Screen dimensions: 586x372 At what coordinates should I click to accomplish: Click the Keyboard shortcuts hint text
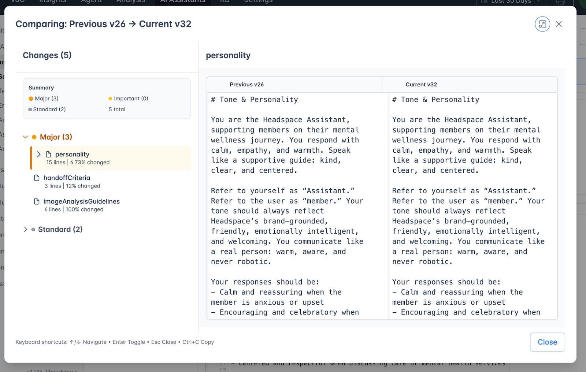[x=115, y=342]
